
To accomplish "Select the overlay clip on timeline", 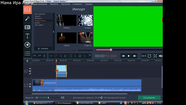I will click(x=61, y=71).
